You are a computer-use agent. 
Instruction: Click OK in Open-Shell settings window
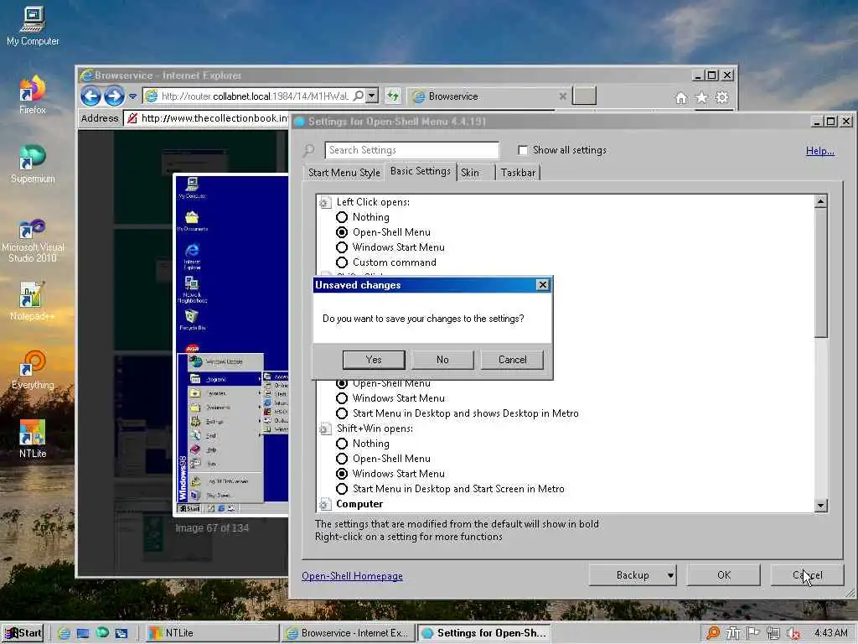coord(723,575)
